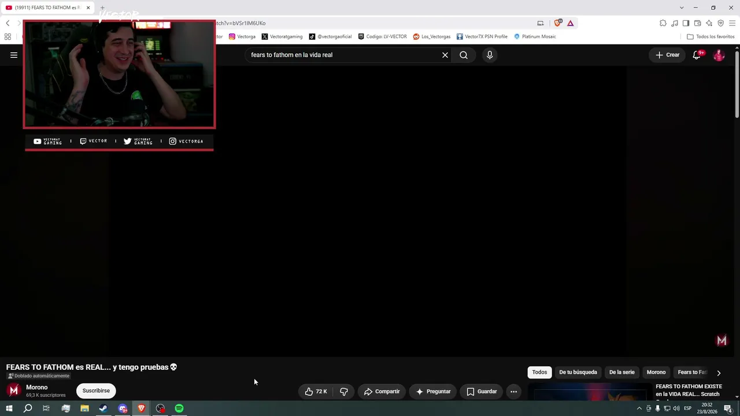
Task: Click the FEARS TO FATHOM video title
Action: [x=91, y=367]
